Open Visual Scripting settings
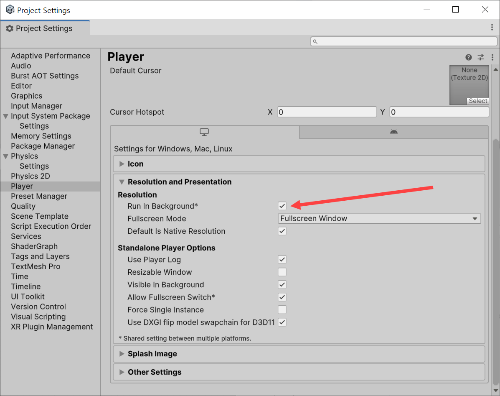Screen dimensions: 500x396 click(38, 317)
